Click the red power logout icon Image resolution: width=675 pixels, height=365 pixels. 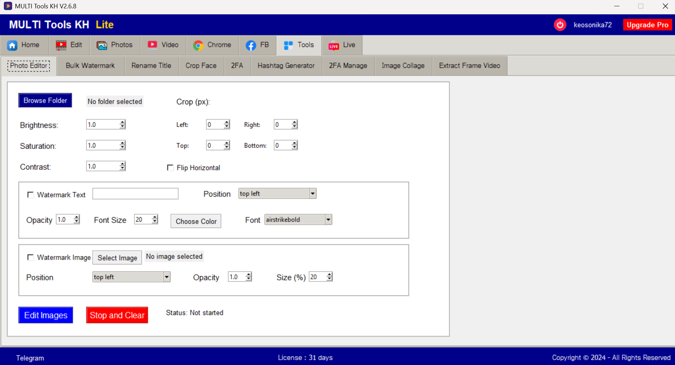pyautogui.click(x=560, y=25)
